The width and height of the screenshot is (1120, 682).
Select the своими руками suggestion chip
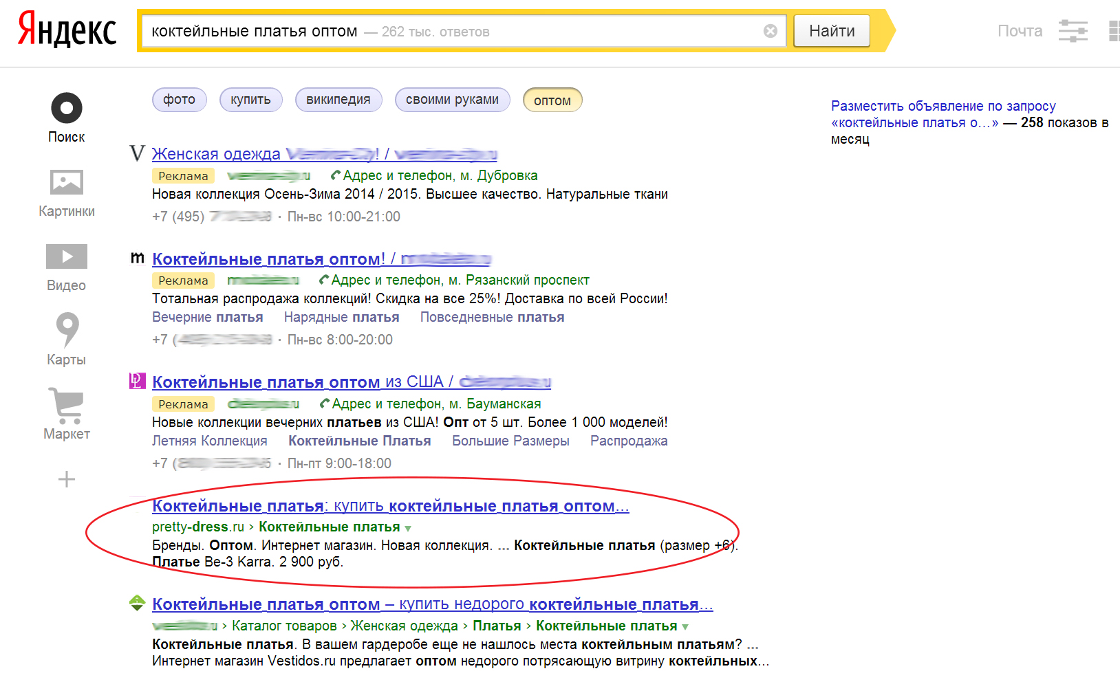[x=452, y=100]
